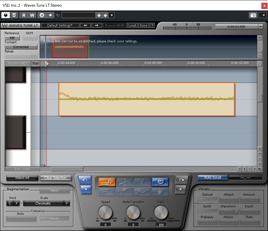Click the Reference 440 value field

point(12,38)
